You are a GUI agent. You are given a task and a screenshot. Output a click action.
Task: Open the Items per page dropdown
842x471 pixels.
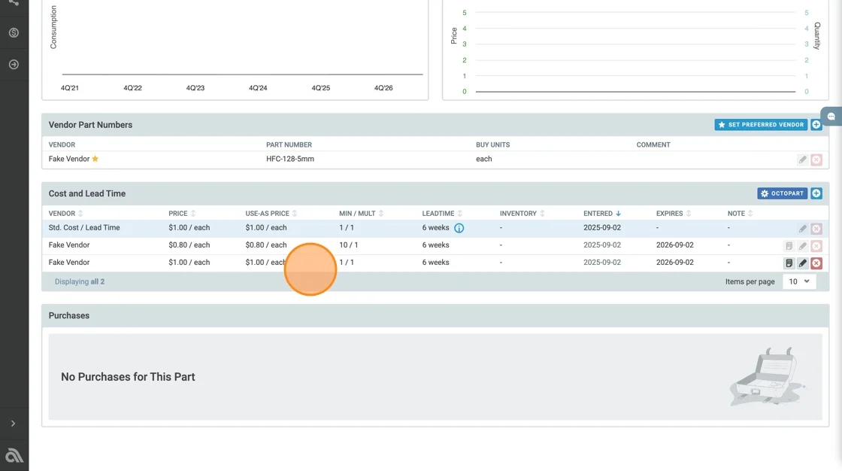coord(799,281)
